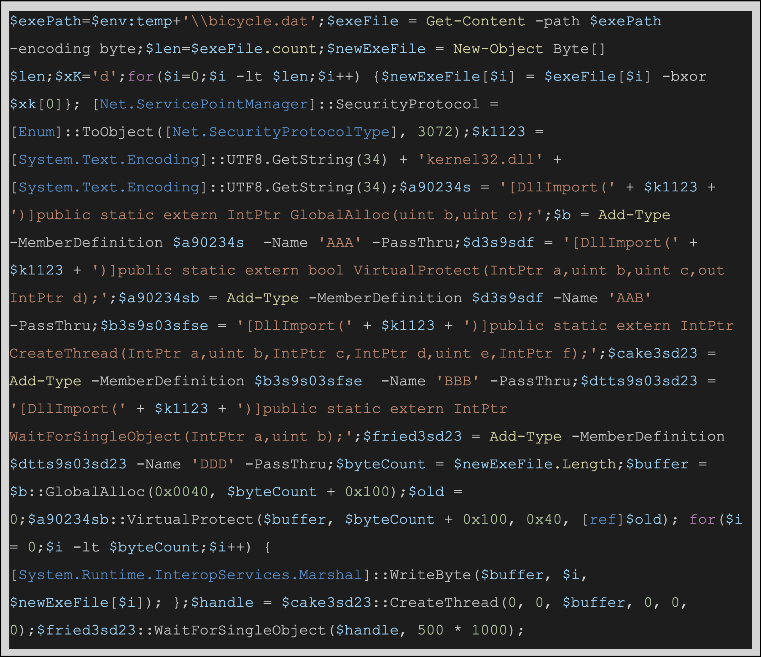Click the 0x0040 hex value
761x657 pixels.
click(x=181, y=492)
